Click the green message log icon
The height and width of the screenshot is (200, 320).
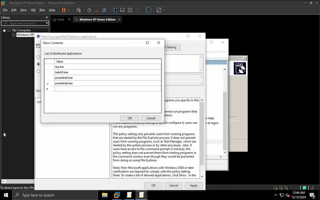[304, 188]
